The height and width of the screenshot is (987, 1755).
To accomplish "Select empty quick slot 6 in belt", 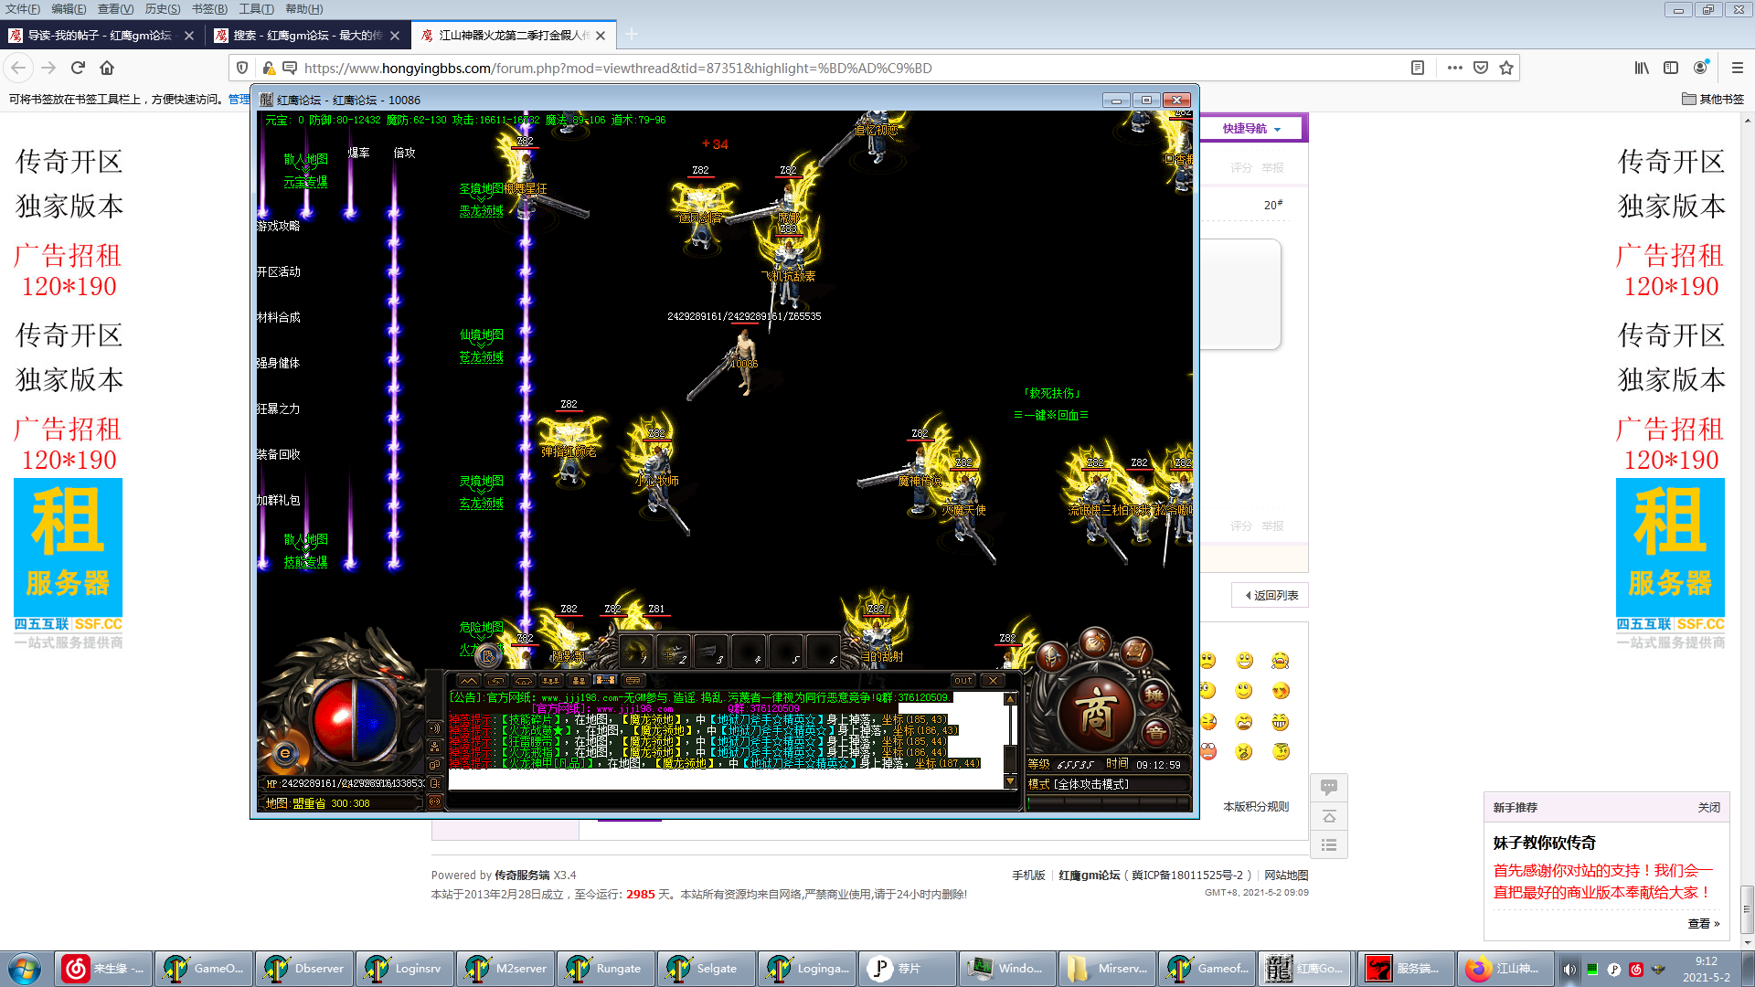I will coord(824,651).
